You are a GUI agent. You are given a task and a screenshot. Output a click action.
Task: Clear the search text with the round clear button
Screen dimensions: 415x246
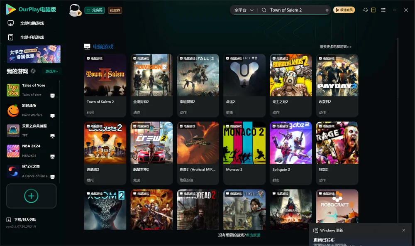pos(327,10)
